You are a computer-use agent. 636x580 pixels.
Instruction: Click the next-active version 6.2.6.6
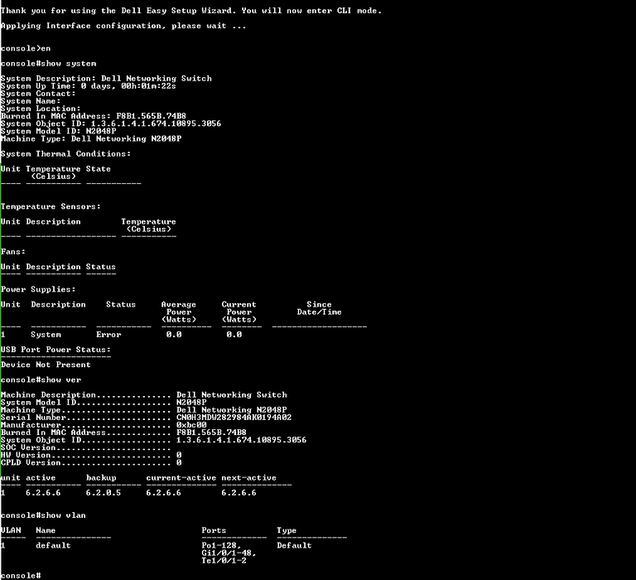click(238, 493)
